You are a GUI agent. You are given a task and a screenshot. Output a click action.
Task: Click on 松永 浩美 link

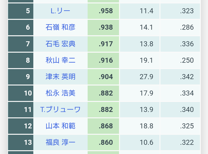point(60,93)
